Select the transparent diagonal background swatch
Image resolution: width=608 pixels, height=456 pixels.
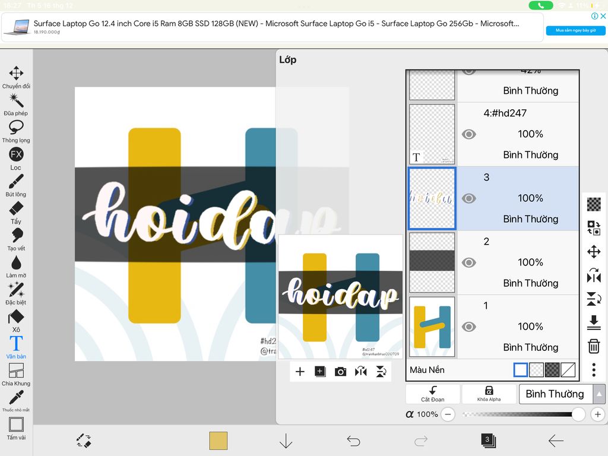[568, 370]
